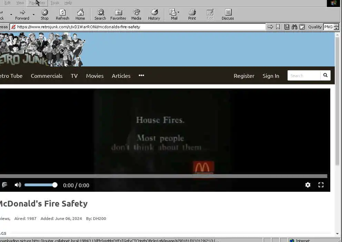342x242 pixels.
Task: Open the Quality PNG combo box
Action: pyautogui.click(x=331, y=27)
